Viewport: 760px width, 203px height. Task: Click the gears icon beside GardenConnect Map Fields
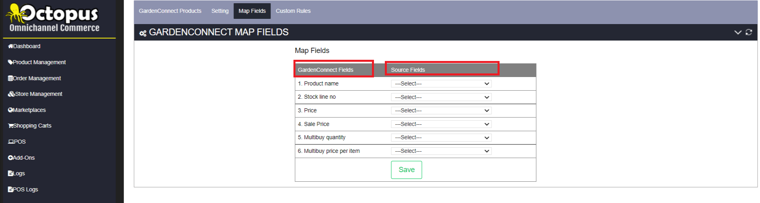(x=143, y=33)
